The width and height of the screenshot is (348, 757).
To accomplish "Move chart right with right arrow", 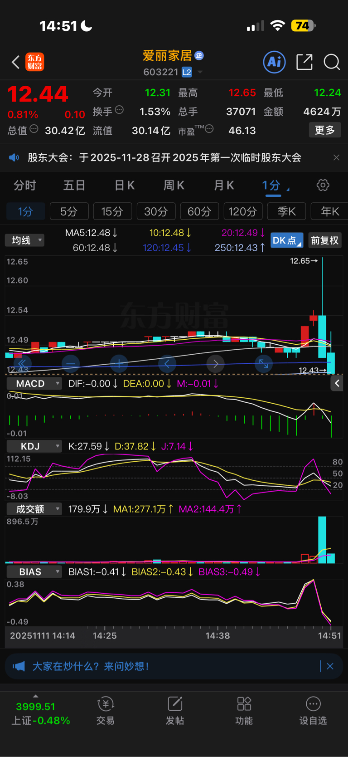I will click(215, 363).
